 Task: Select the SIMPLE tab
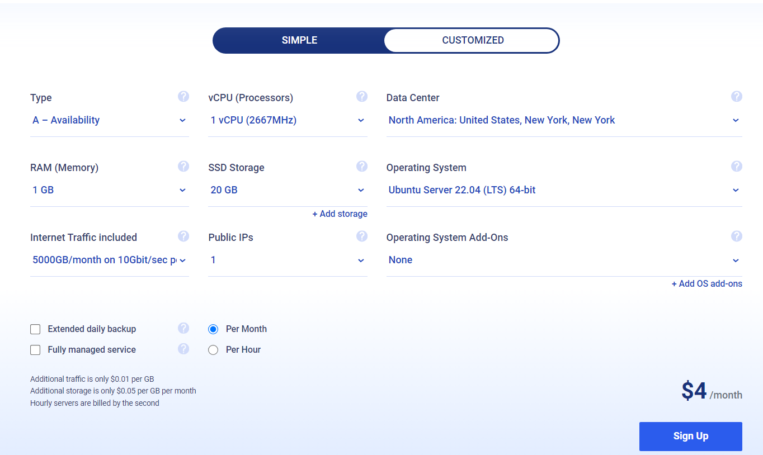(299, 40)
